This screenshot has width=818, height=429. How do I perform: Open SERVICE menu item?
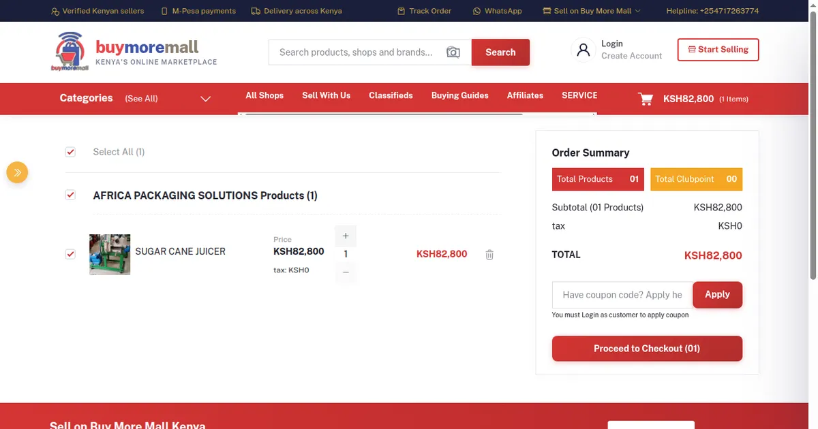click(579, 95)
